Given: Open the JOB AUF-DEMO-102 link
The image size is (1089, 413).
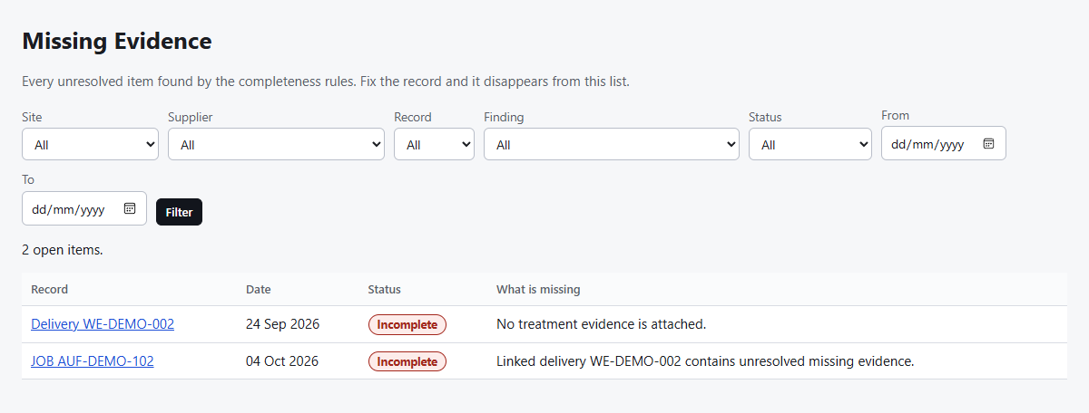Looking at the screenshot, I should tap(93, 361).
